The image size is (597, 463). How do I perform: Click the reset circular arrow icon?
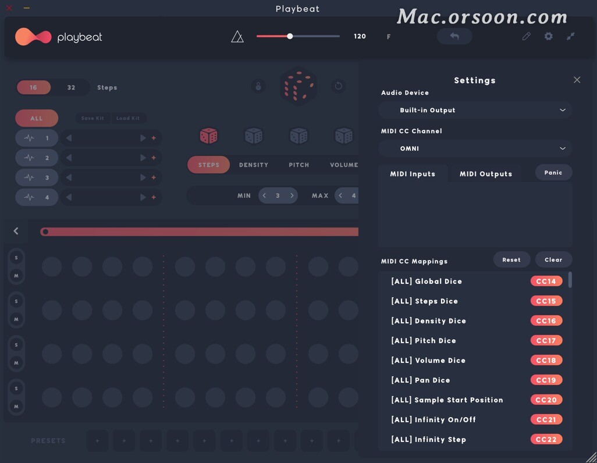[338, 86]
